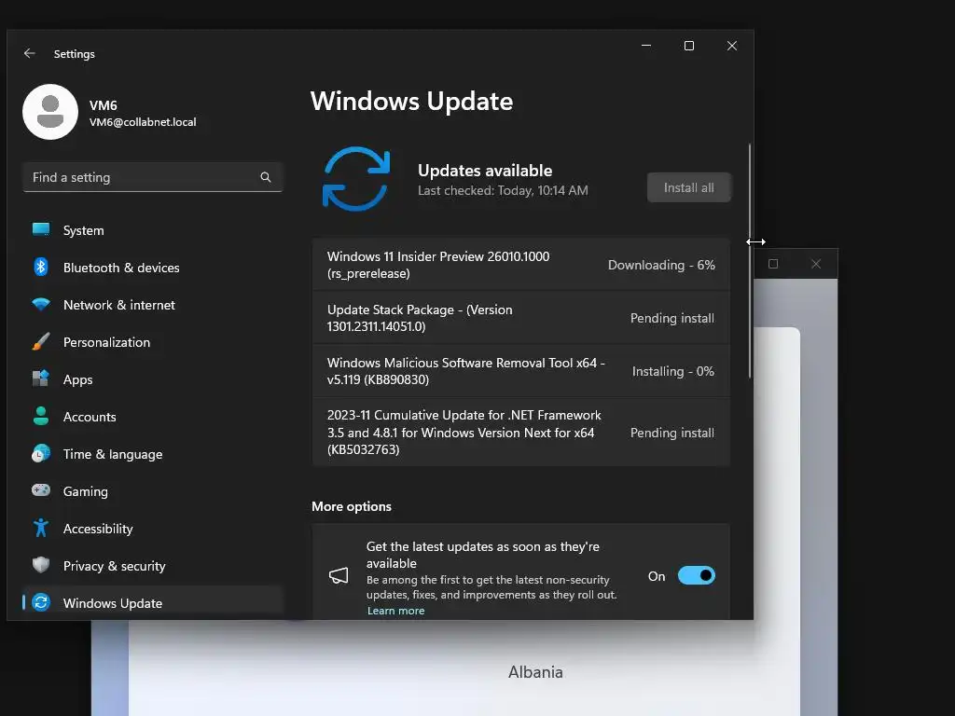Image resolution: width=955 pixels, height=716 pixels.
Task: Click the Windows Update page scrollbar
Action: point(750,261)
